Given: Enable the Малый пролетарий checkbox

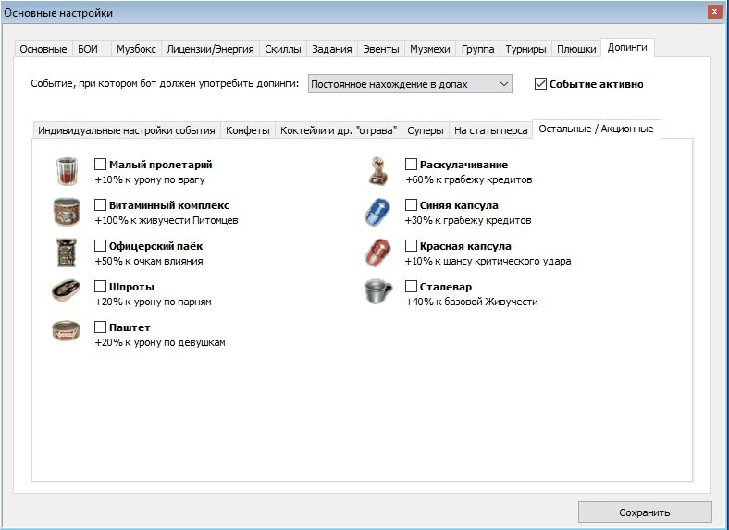Looking at the screenshot, I should (101, 164).
